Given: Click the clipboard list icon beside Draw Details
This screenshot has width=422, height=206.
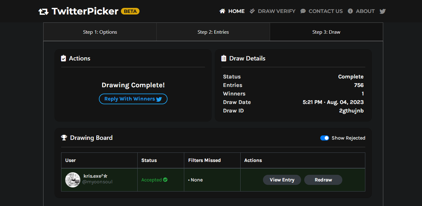Looking at the screenshot, I should pos(224,58).
